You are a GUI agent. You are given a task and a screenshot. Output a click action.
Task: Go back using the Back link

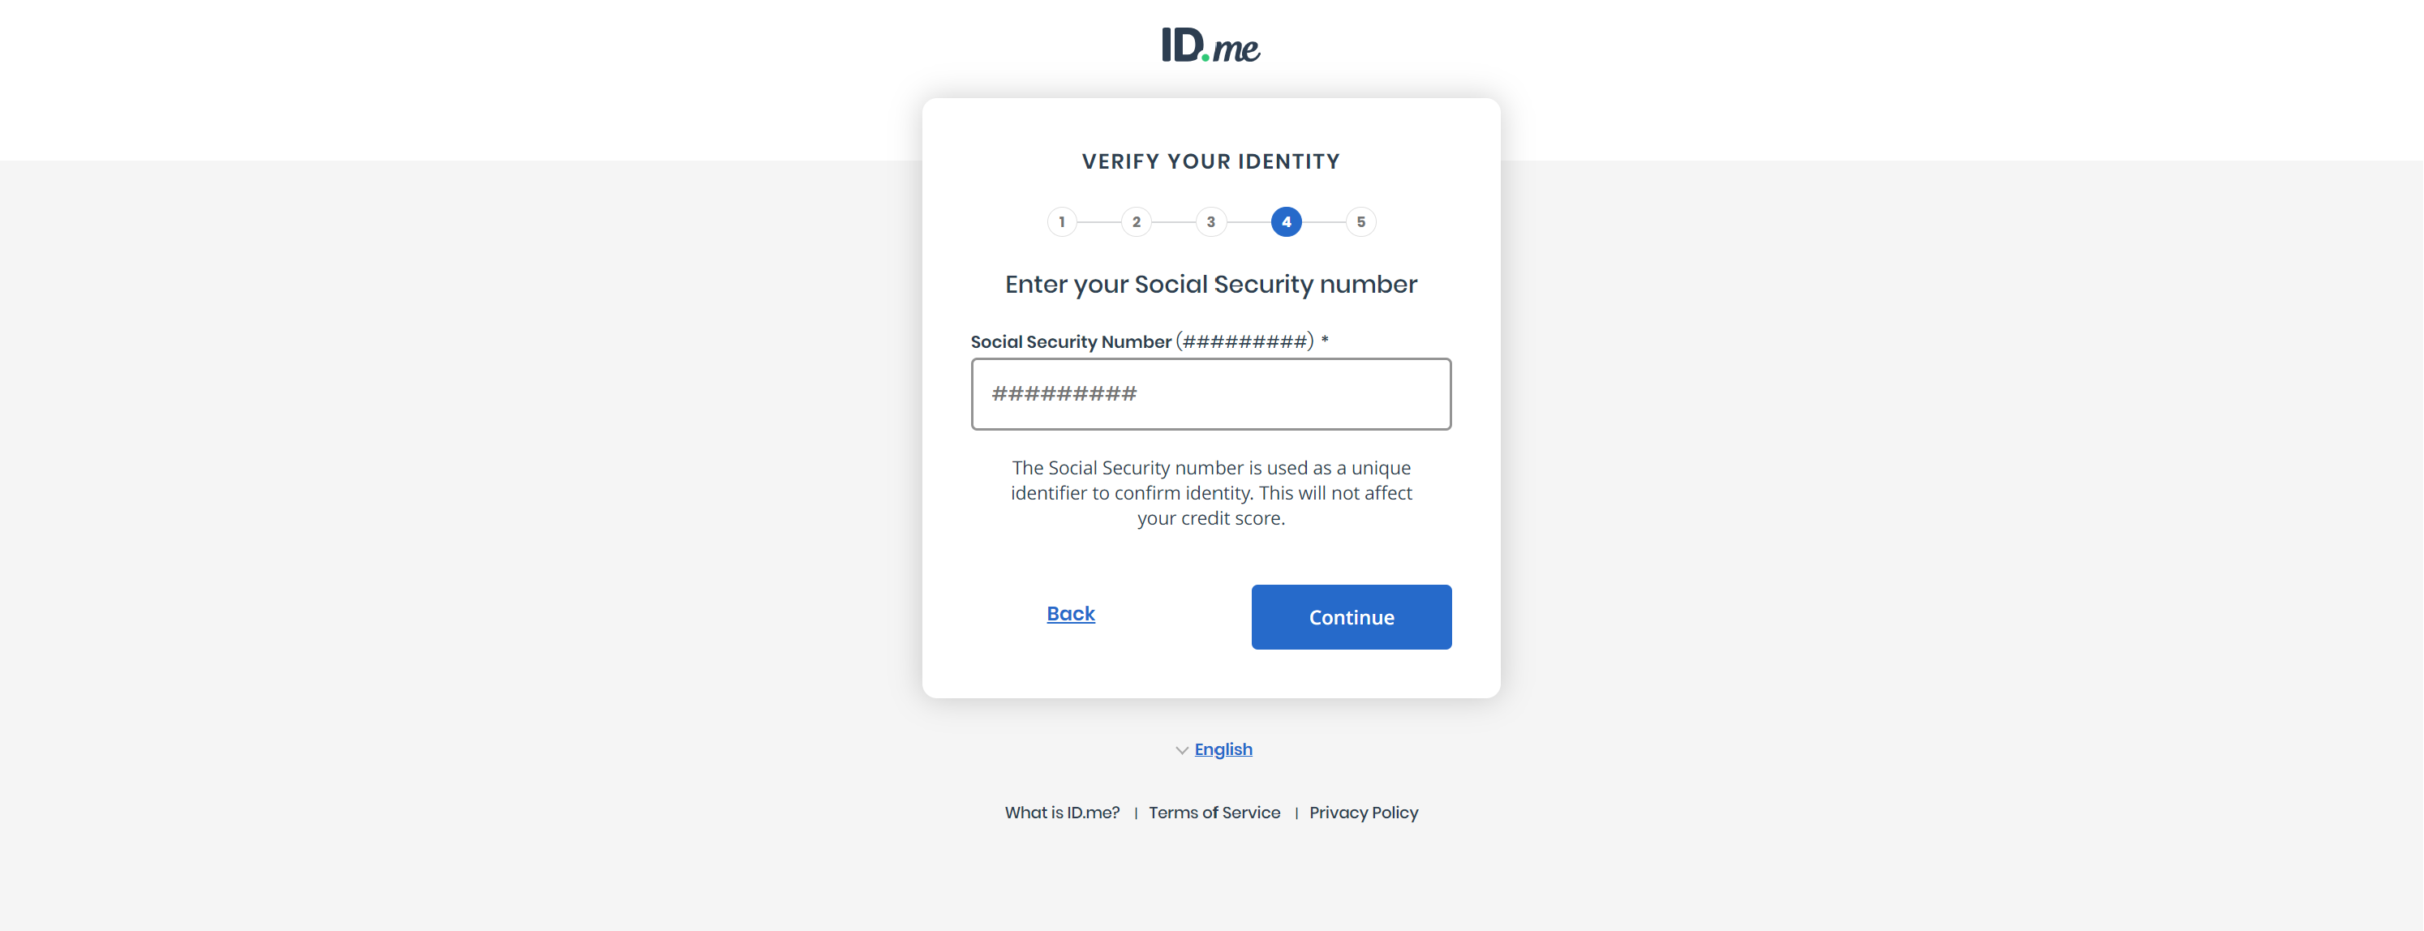(1071, 613)
